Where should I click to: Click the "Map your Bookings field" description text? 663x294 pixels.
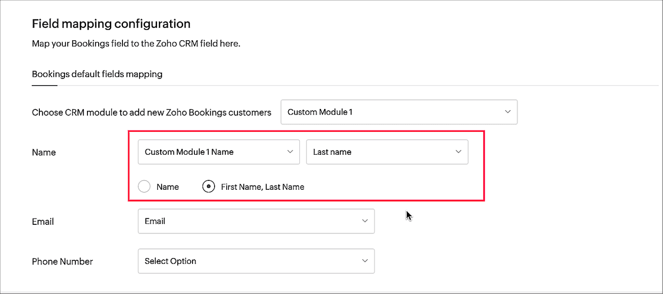[x=136, y=44]
